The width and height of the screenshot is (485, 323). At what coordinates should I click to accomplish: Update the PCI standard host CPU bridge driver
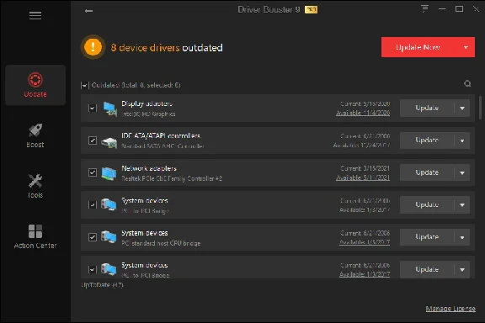(427, 237)
